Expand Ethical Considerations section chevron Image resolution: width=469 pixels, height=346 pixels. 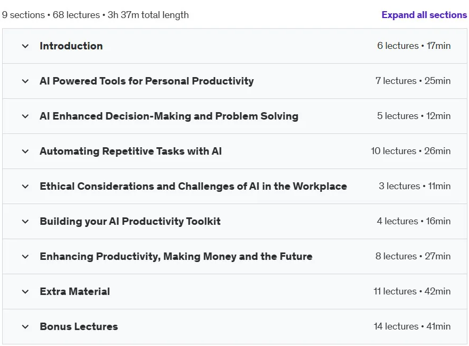click(26, 187)
